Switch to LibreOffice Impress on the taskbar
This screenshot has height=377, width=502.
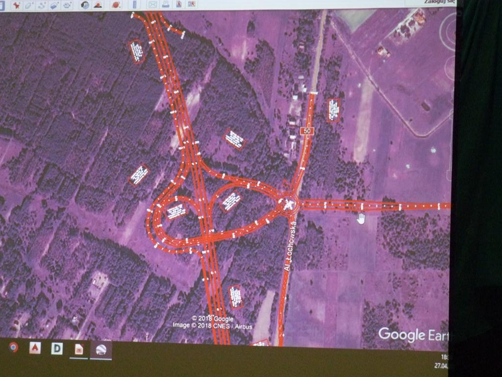(79, 350)
